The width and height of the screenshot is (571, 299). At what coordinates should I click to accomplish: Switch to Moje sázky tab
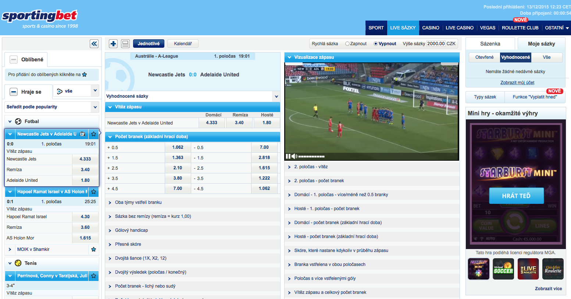pos(542,44)
